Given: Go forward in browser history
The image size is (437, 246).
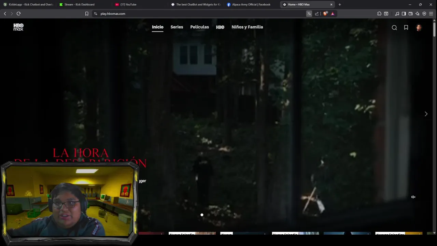Looking at the screenshot, I should 12,14.
